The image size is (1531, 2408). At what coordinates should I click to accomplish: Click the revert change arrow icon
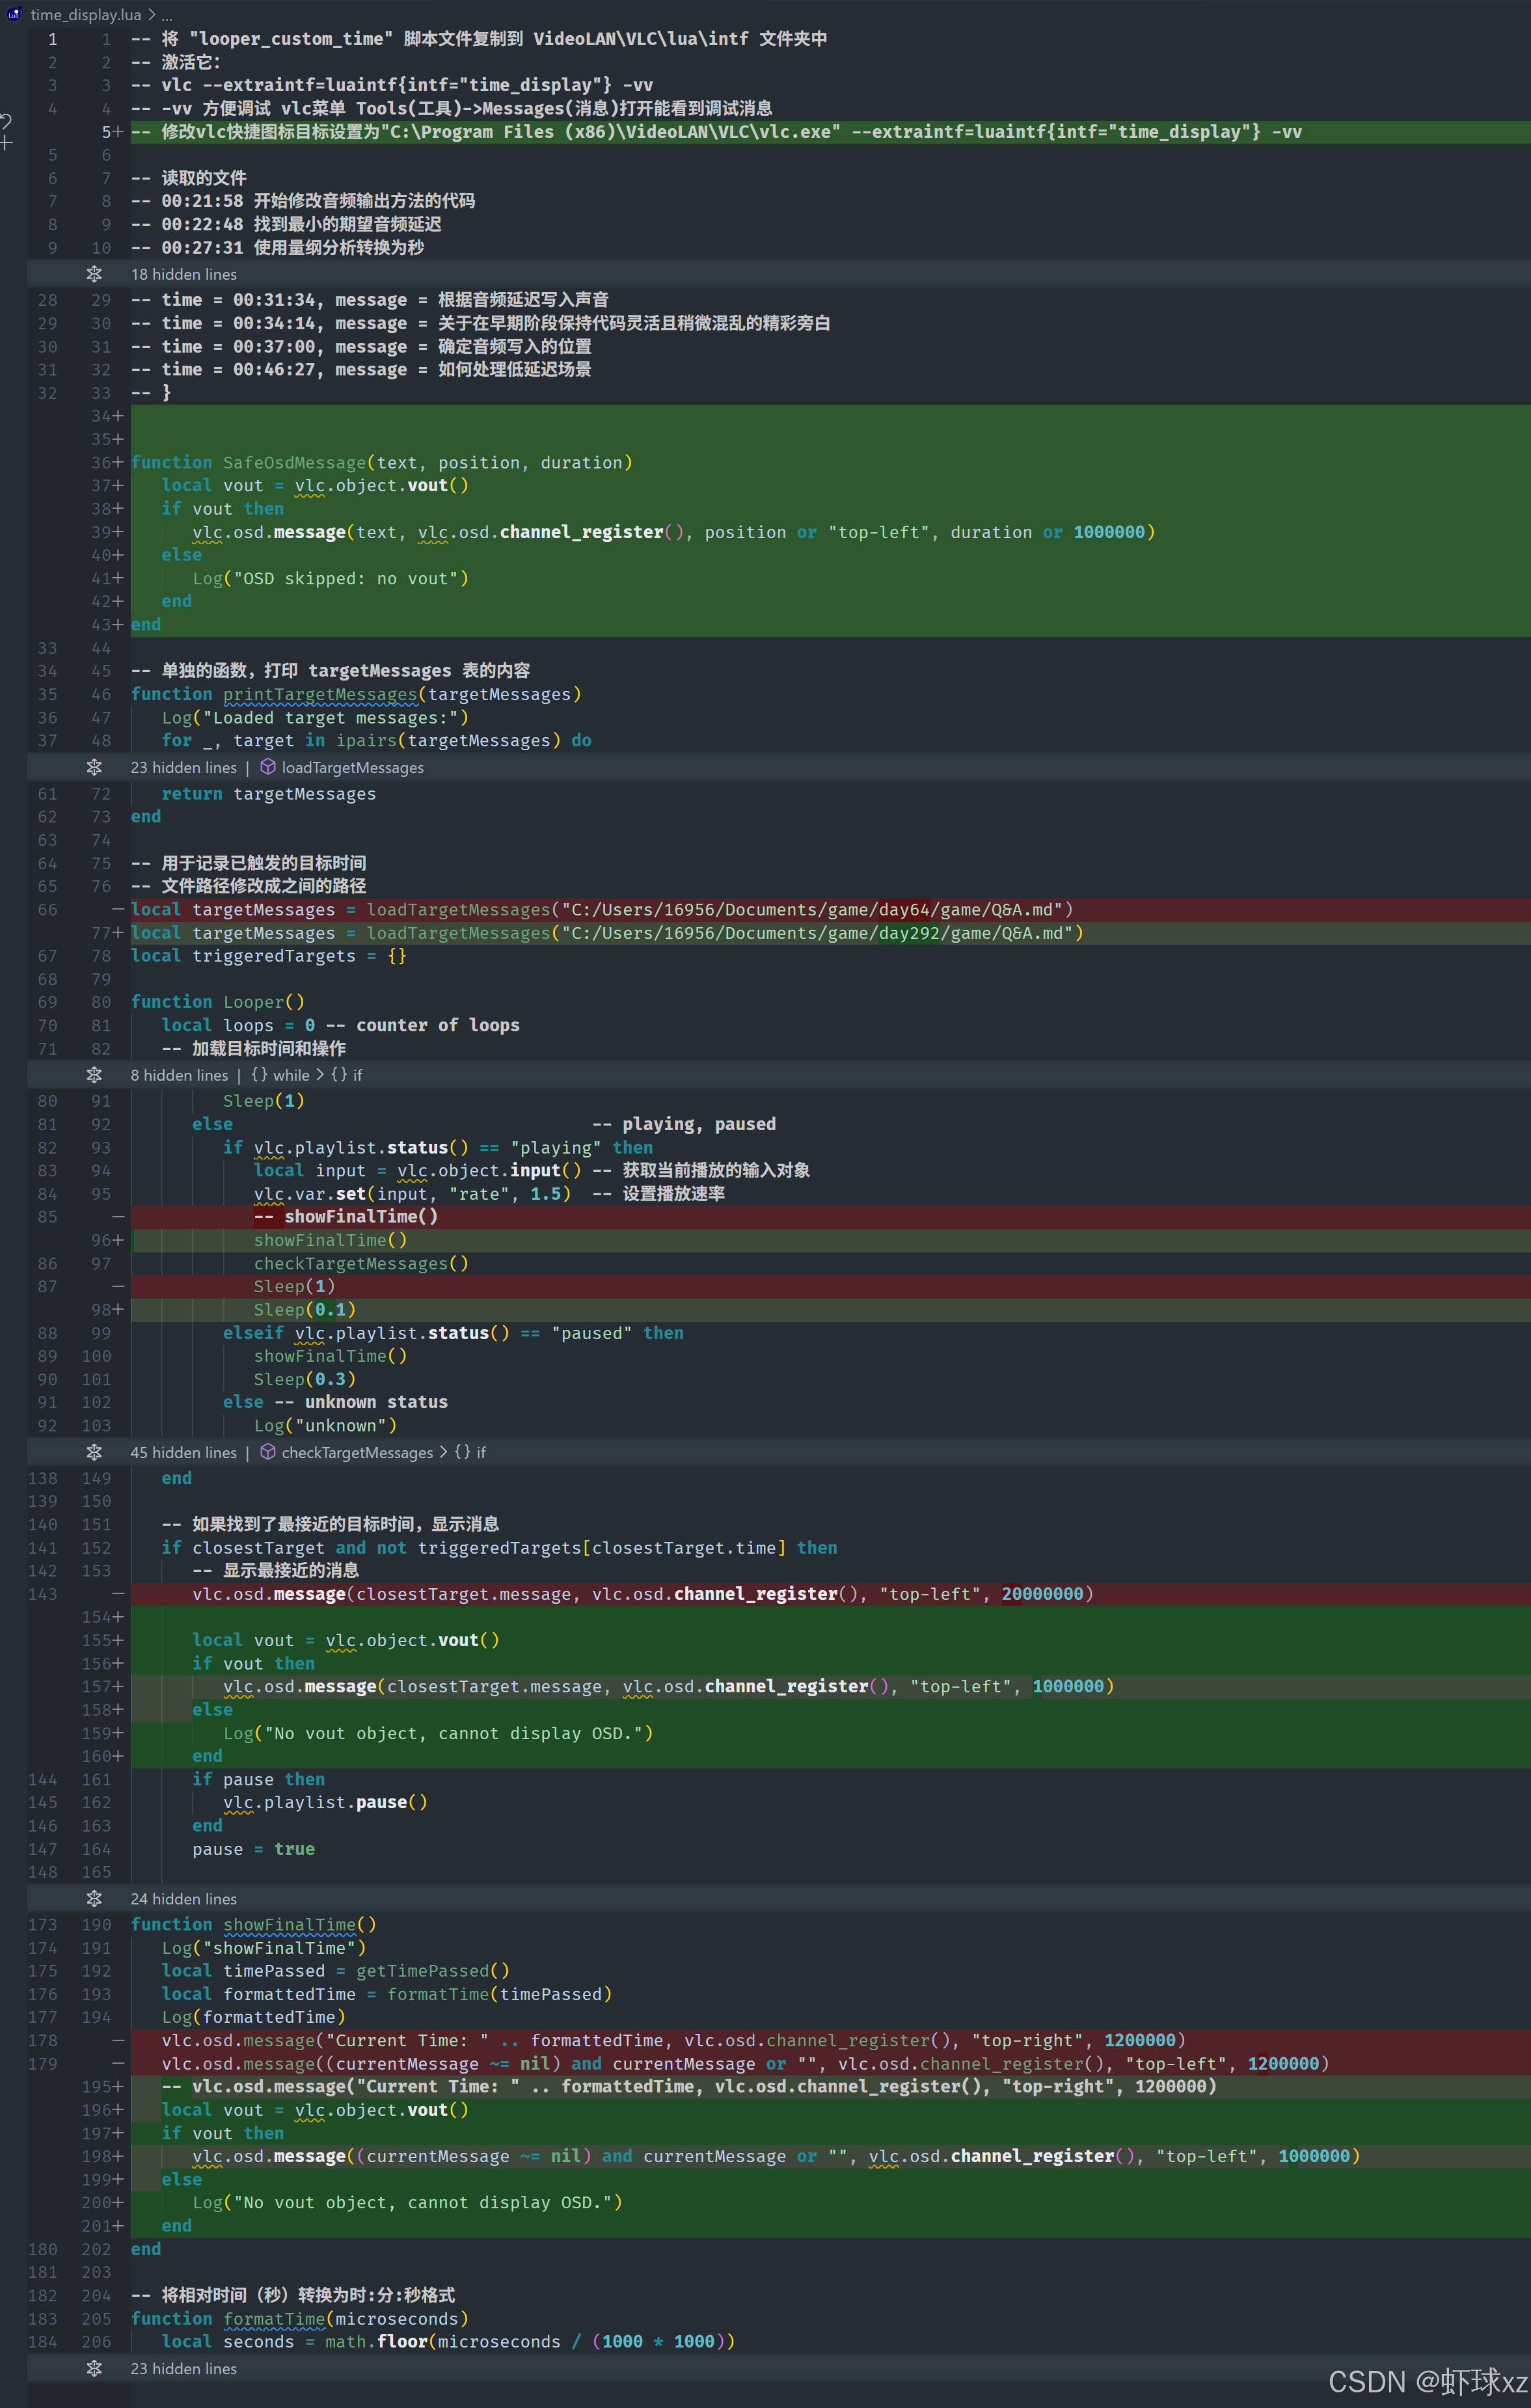(x=6, y=121)
